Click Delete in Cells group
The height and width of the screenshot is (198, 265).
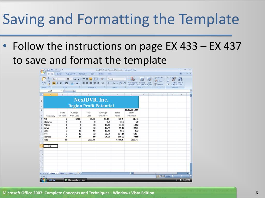(x=159, y=81)
